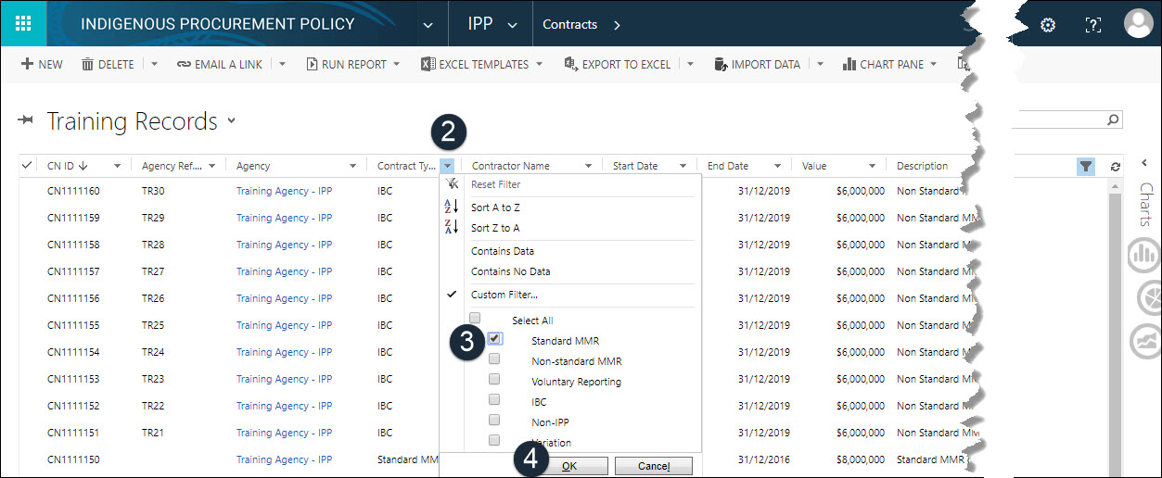
Task: Open the settings gear icon
Action: [1048, 25]
